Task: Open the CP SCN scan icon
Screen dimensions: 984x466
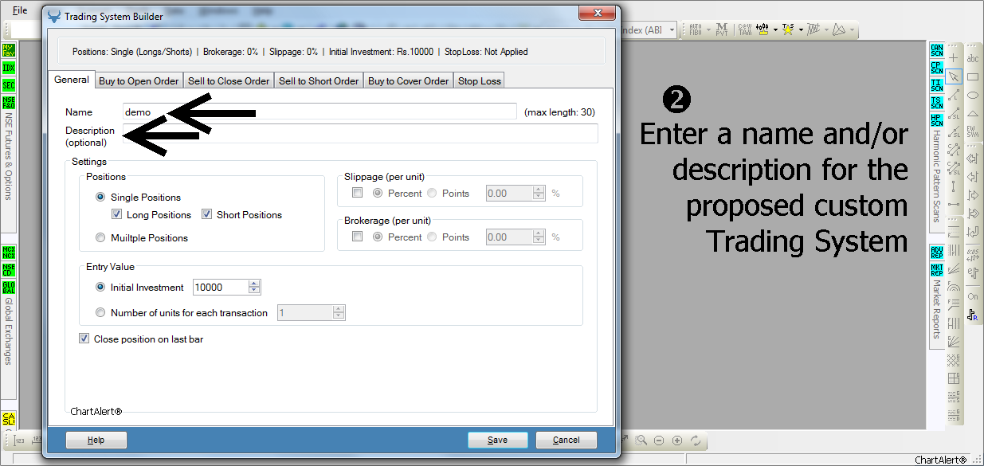Action: tap(936, 68)
